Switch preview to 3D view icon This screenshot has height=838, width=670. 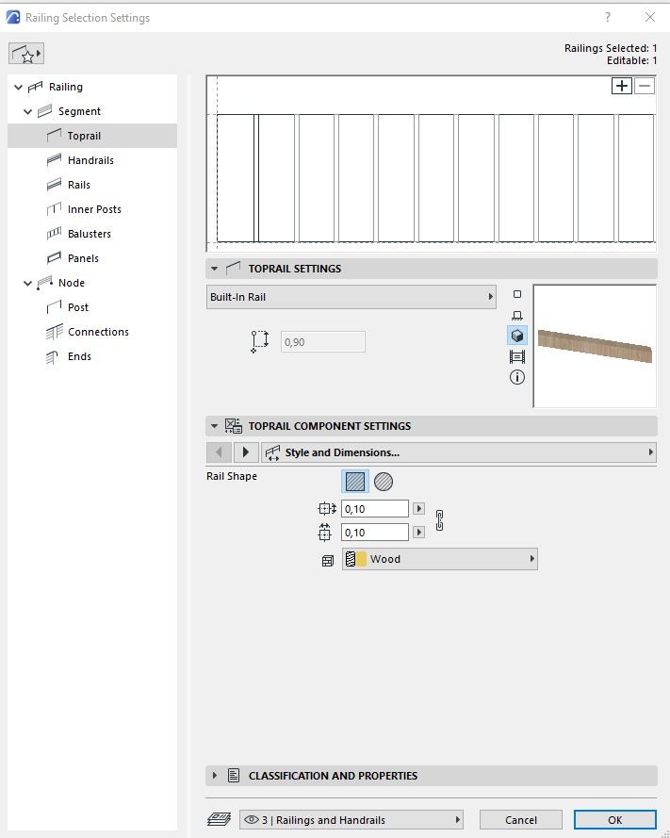coord(516,337)
